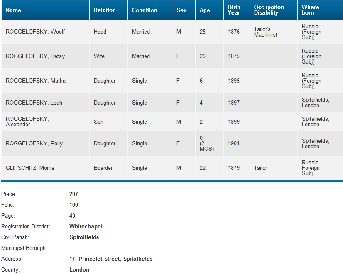
Task: Select the Occupation Disability column header
Action: [x=269, y=10]
